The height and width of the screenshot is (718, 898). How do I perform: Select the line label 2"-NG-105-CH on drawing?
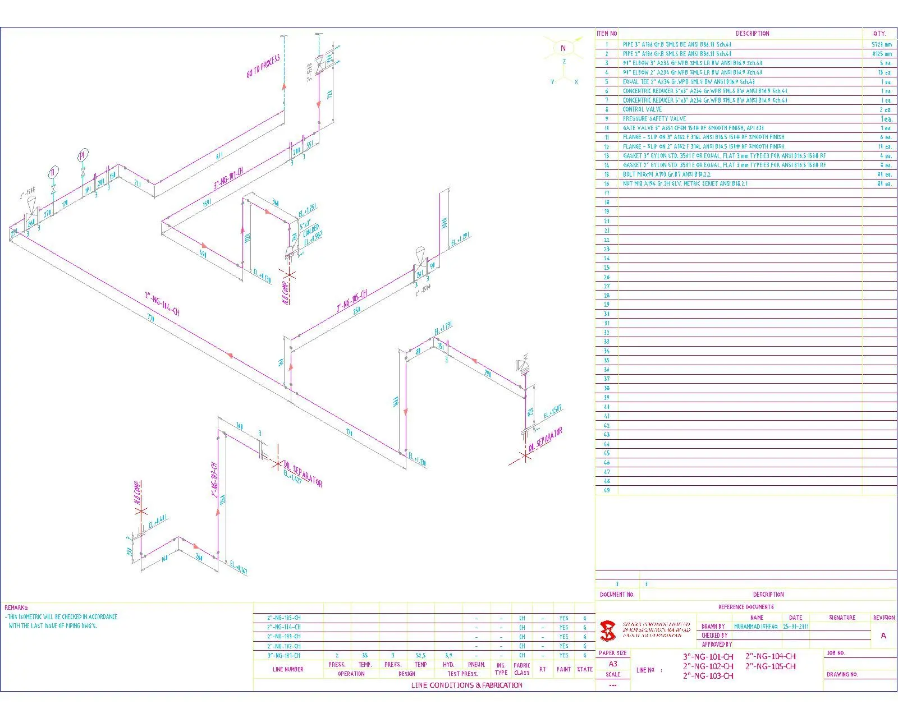coord(352,301)
